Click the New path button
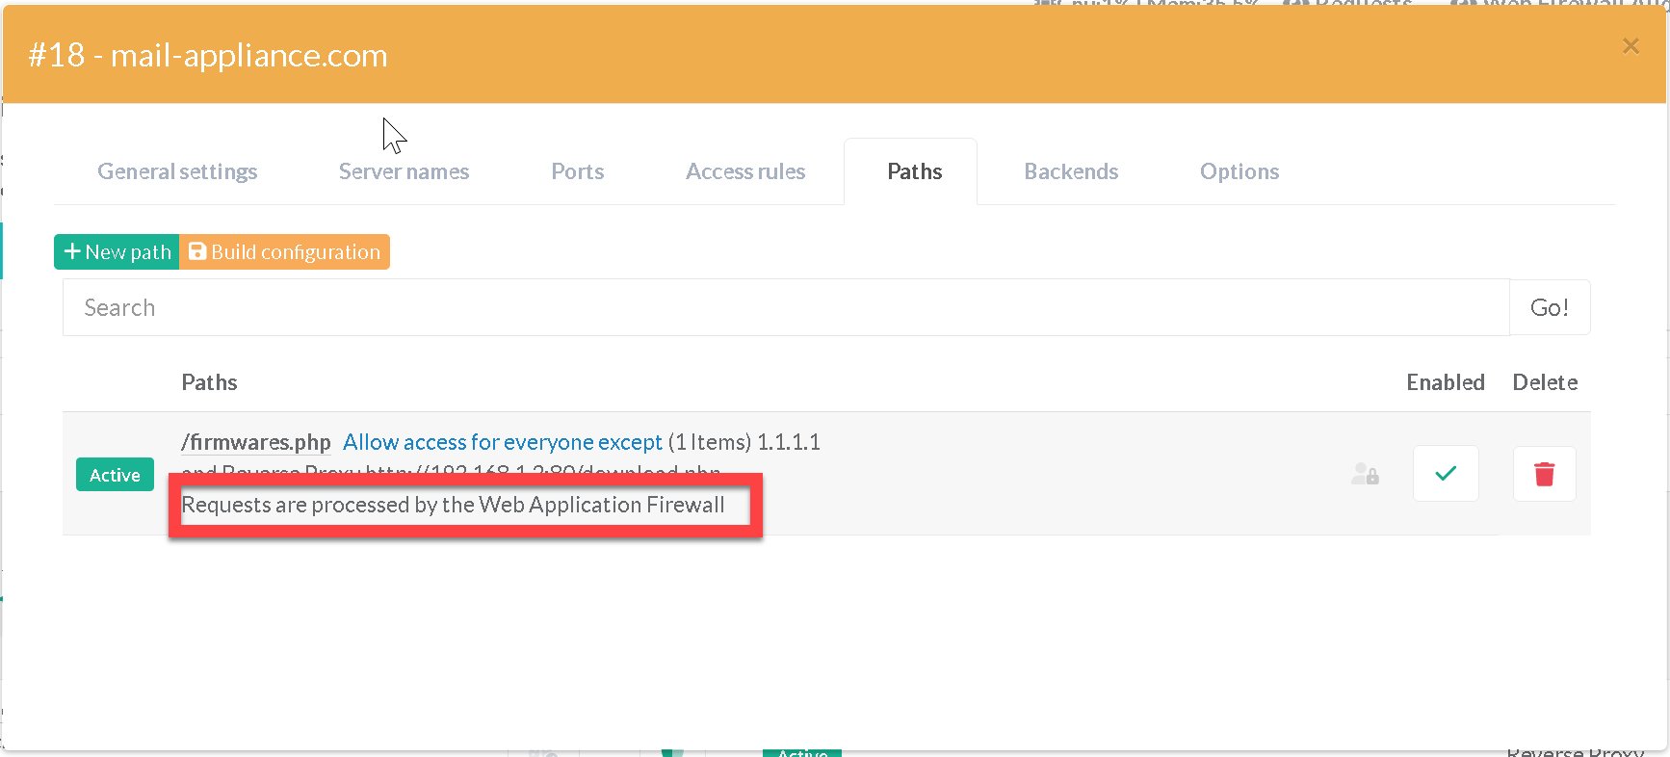 click(117, 252)
